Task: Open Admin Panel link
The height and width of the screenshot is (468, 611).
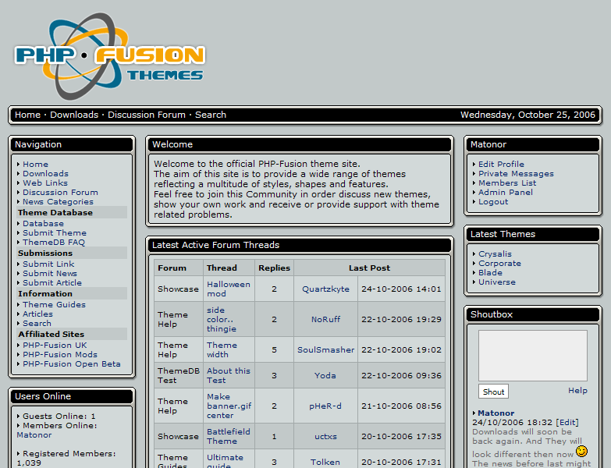Action: point(506,193)
